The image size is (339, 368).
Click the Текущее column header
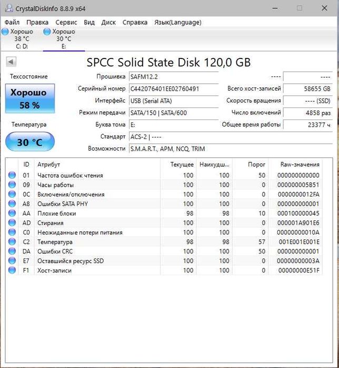click(178, 164)
